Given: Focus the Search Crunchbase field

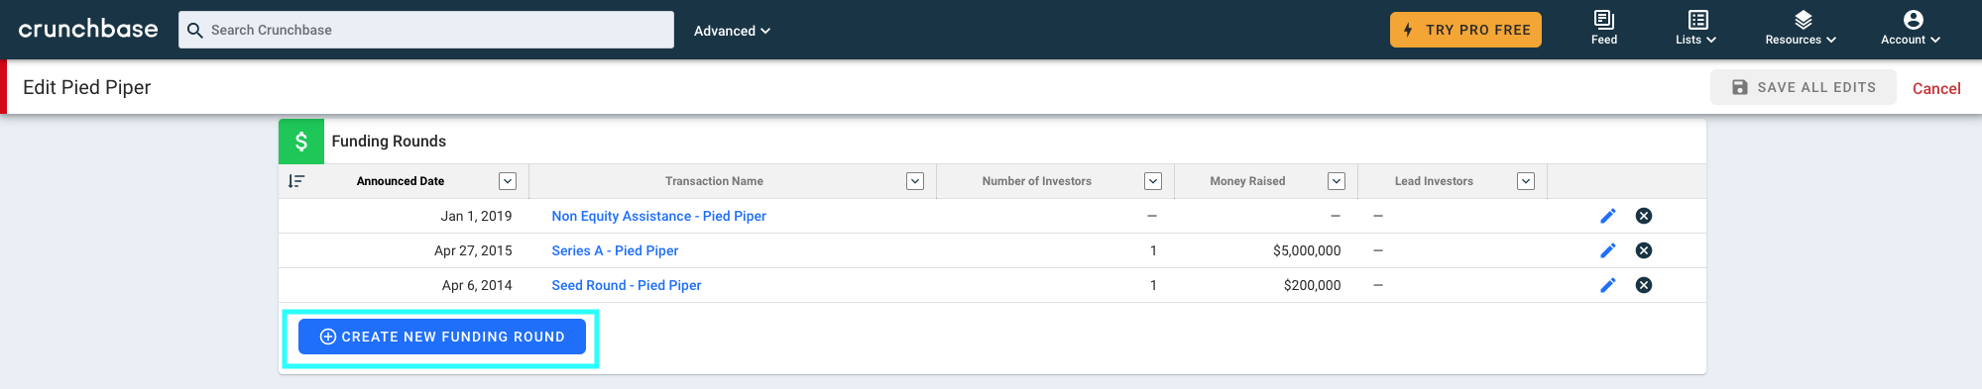Looking at the screenshot, I should click(426, 30).
